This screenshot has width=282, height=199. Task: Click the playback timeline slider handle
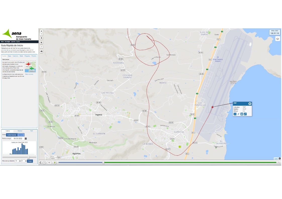(103, 163)
